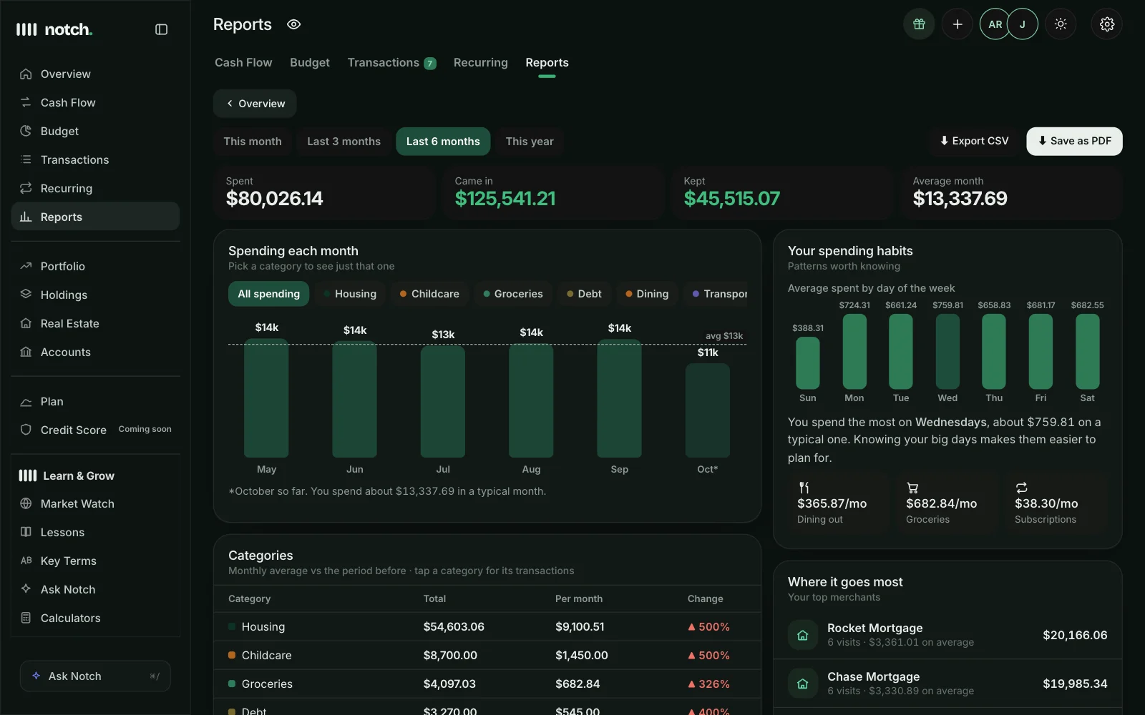Select the Last 3 months range
This screenshot has height=715, width=1145.
pos(343,142)
